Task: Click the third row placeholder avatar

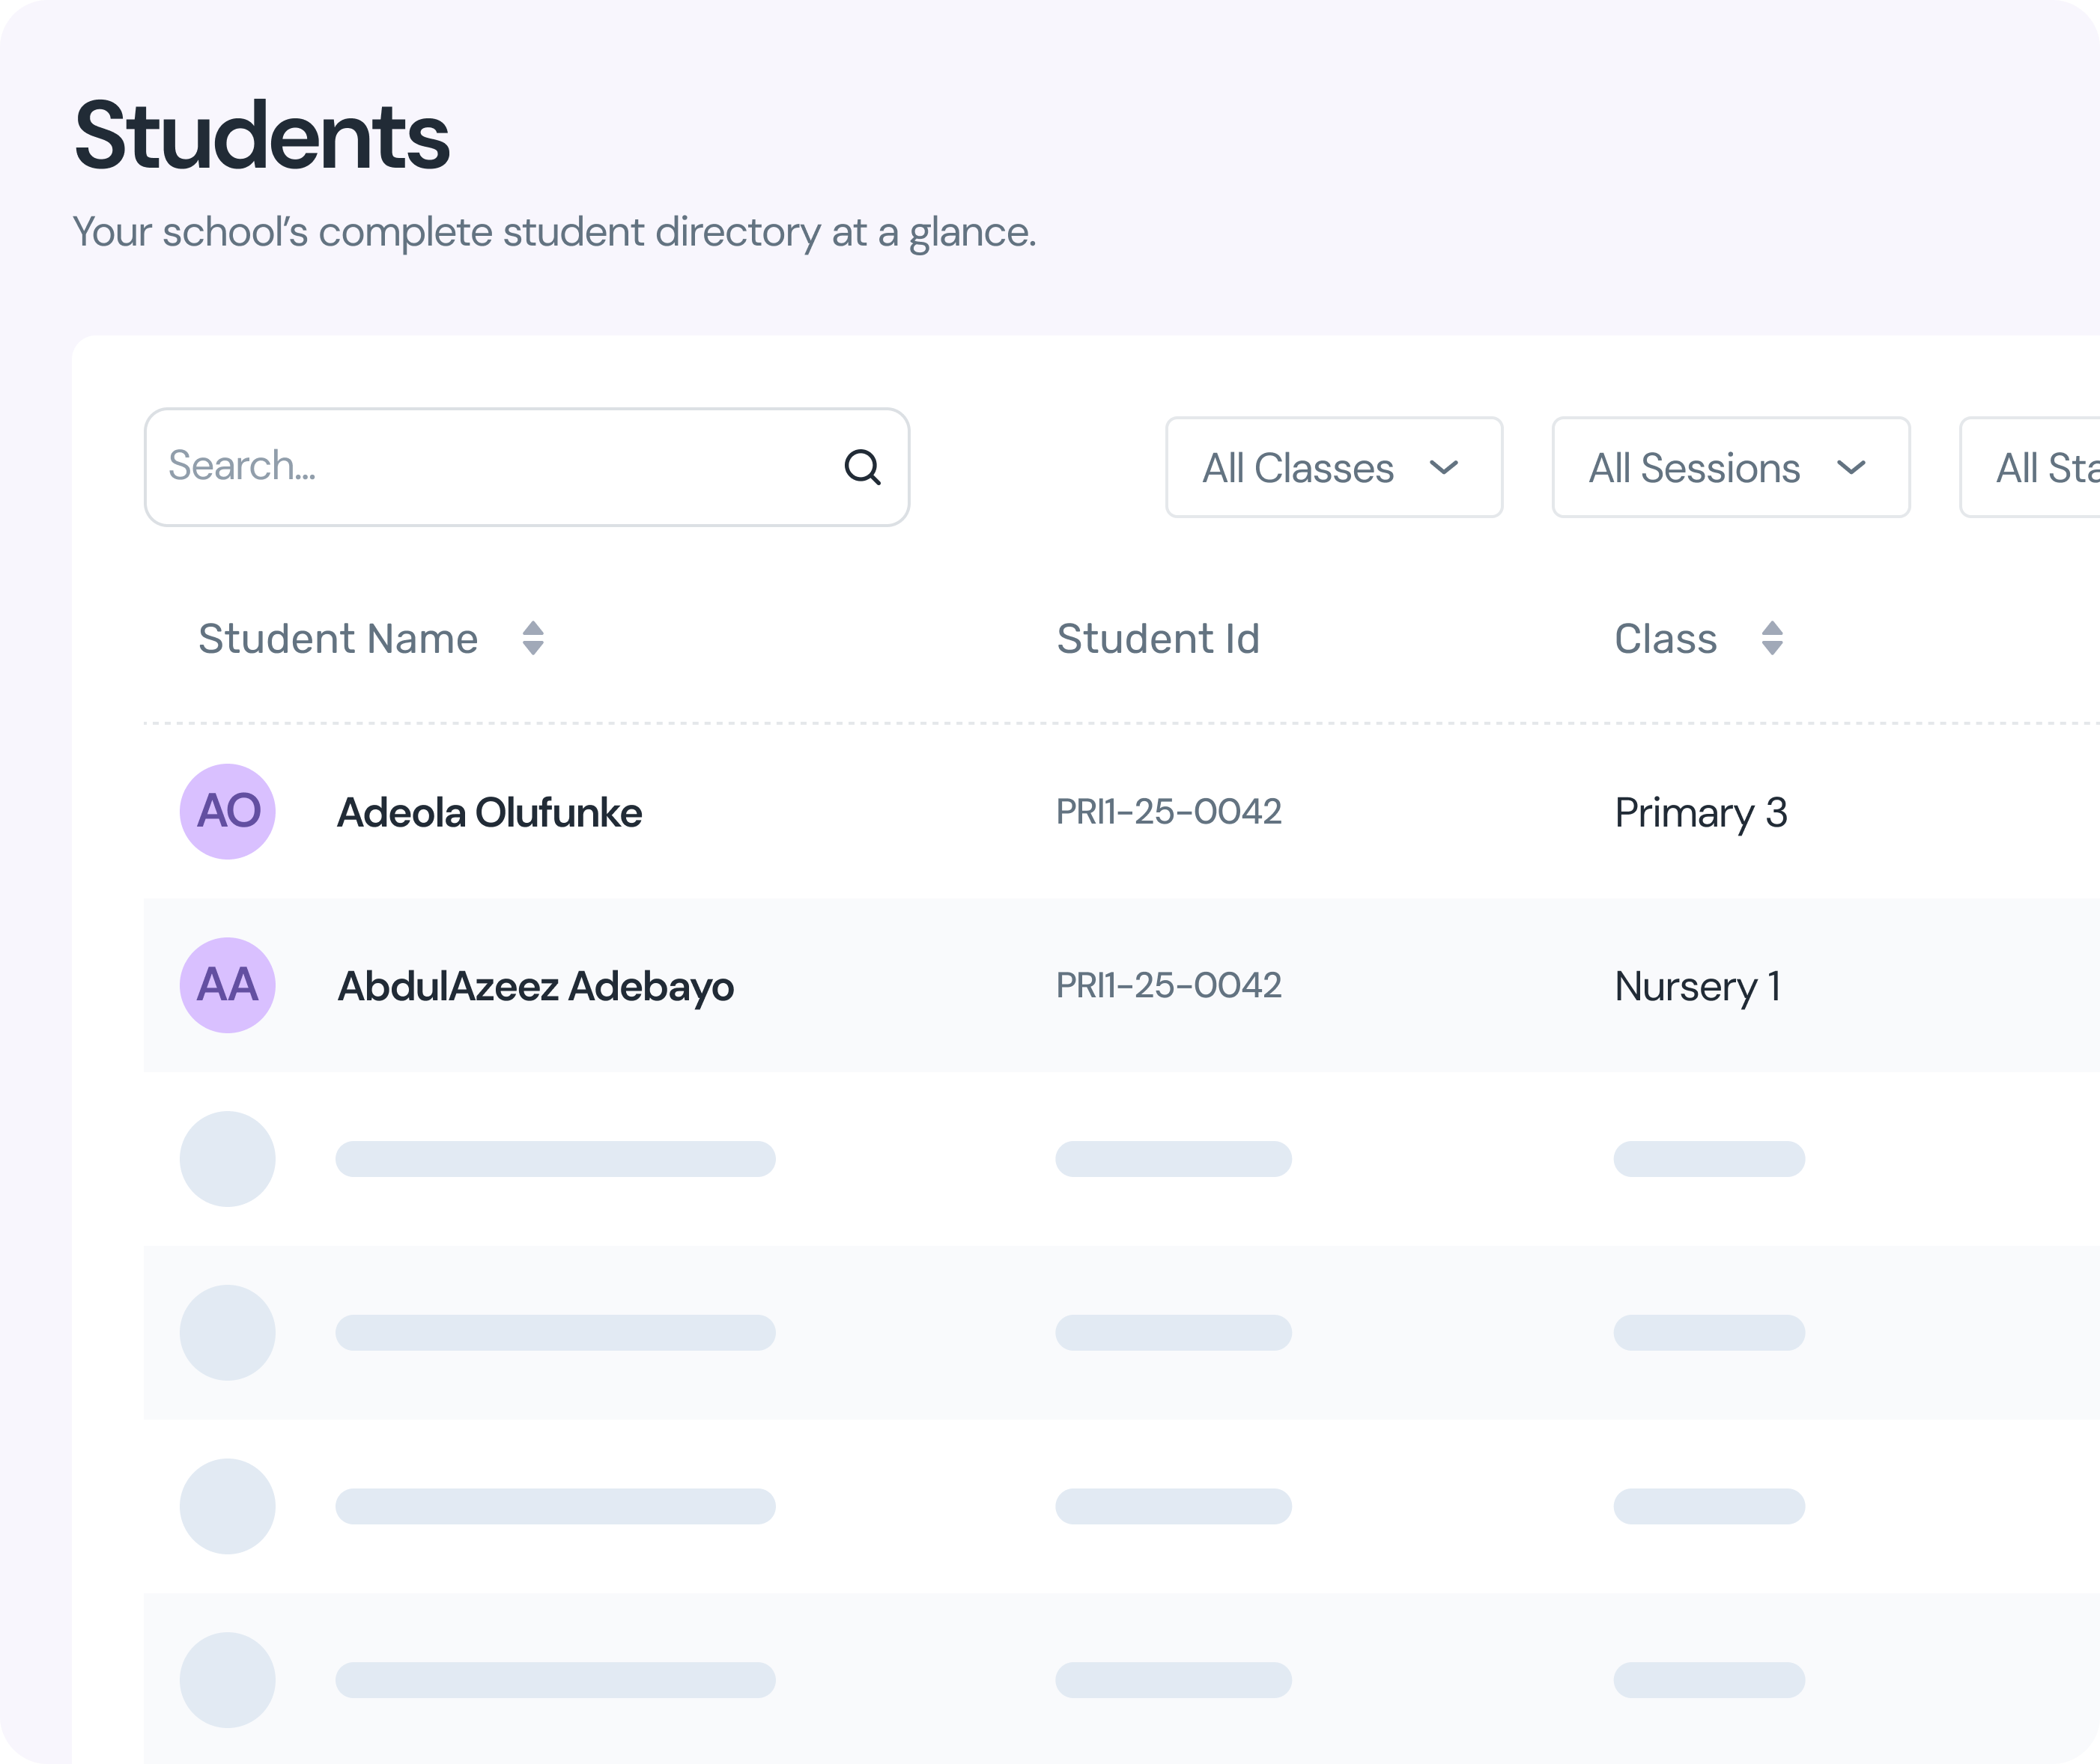Action: (228, 1159)
